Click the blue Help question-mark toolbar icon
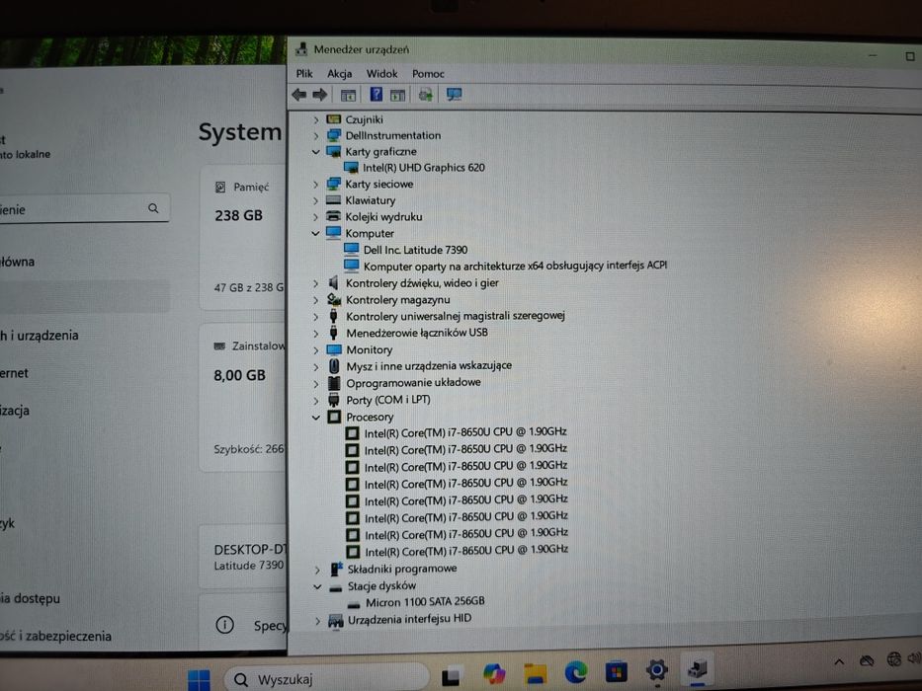 [x=376, y=94]
